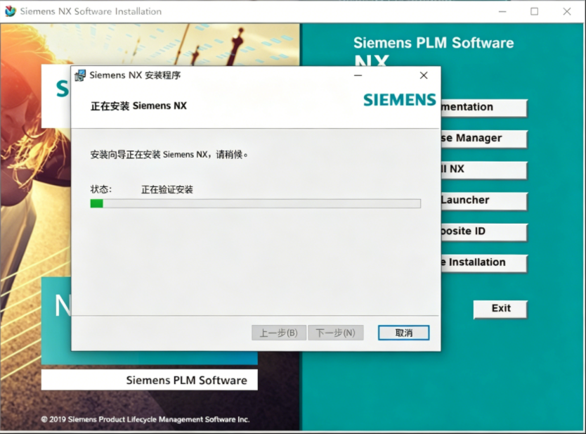
Task: Close the main Software Installation window
Action: tap(566, 11)
